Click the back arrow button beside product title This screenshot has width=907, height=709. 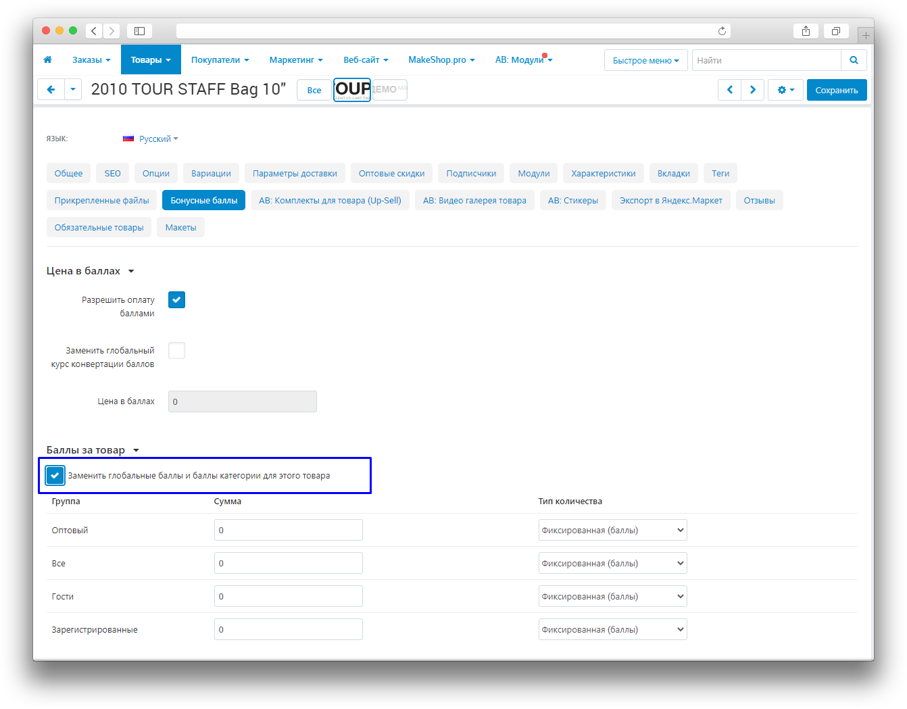click(51, 90)
